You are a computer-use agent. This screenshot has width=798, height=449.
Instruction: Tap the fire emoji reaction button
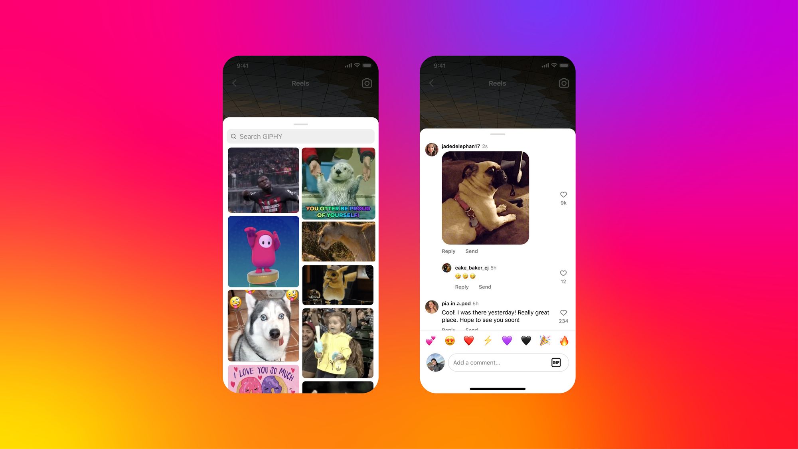pos(563,341)
